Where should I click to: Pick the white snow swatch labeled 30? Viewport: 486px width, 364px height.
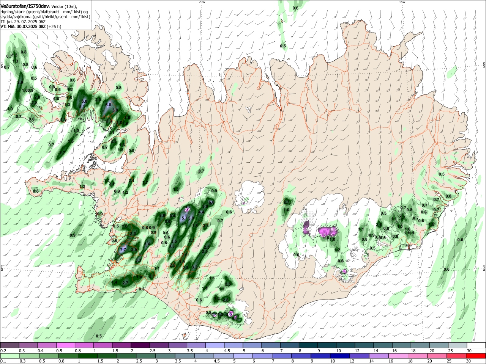click(x=476, y=345)
